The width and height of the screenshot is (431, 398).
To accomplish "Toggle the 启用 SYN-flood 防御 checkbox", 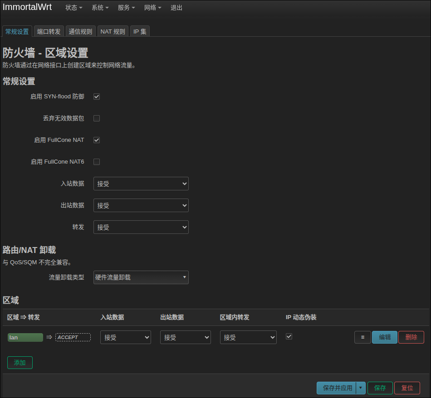I will [97, 97].
